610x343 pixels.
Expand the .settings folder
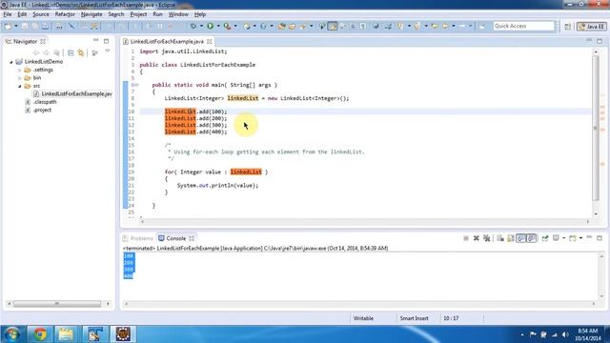tap(20, 70)
